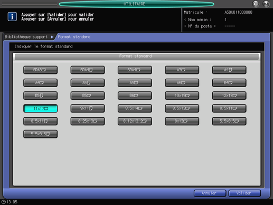This screenshot has width=273, height=205.
Task: Click the blue information icon
Action: (12, 16)
